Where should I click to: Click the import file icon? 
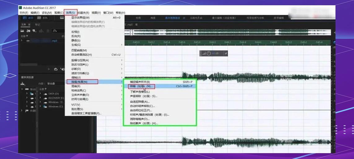pyautogui.click(x=28, y=31)
